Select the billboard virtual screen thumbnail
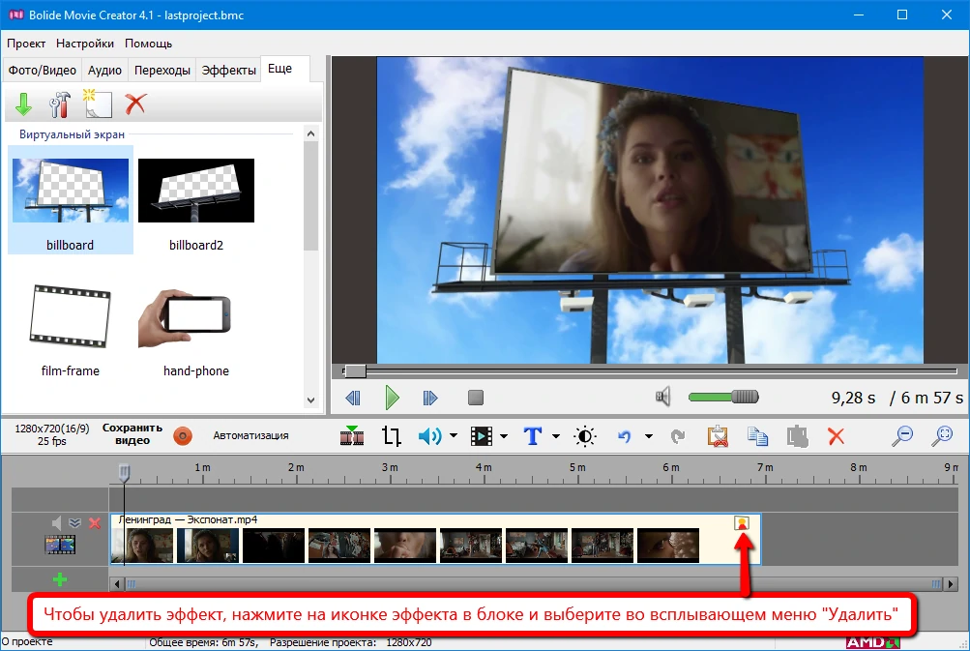Image resolution: width=970 pixels, height=651 pixels. [x=71, y=200]
